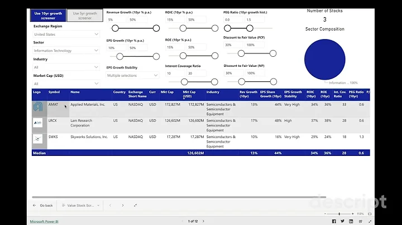The width and height of the screenshot is (402, 225).
Task: Select the Use 10yr growth screener button
Action: point(48,16)
